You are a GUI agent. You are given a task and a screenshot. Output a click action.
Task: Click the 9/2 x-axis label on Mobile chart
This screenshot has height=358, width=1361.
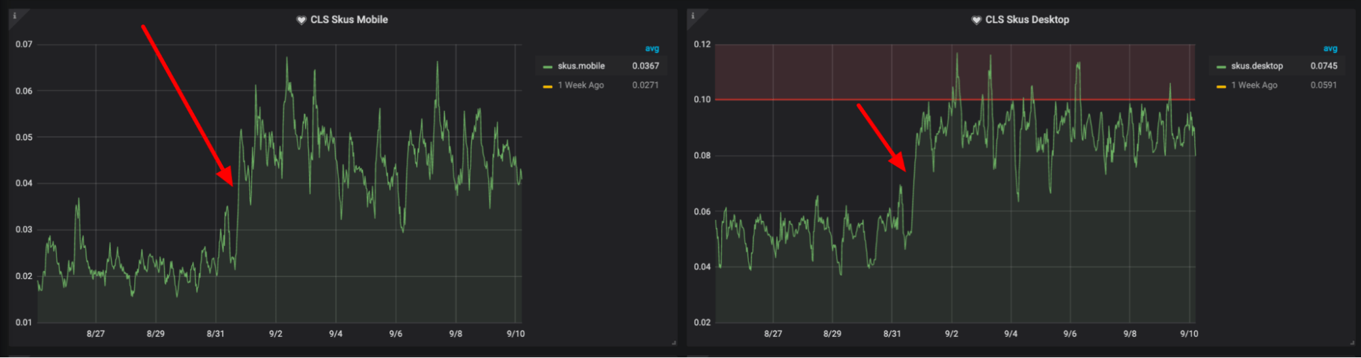pyautogui.click(x=275, y=334)
